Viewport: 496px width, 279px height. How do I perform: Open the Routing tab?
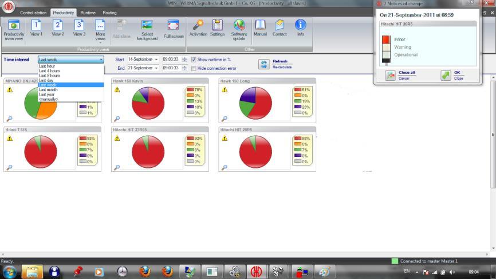pyautogui.click(x=109, y=13)
